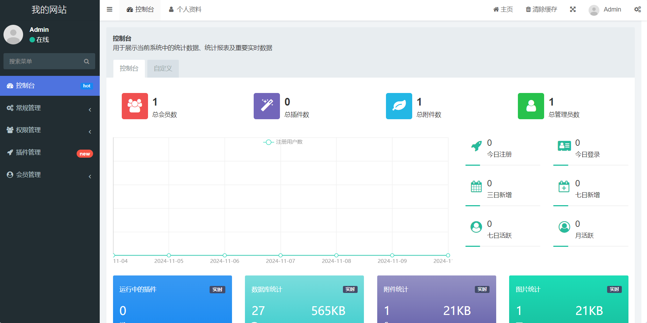Toggle the sidebar with hamburger icon
The height and width of the screenshot is (323, 647).
coord(109,9)
